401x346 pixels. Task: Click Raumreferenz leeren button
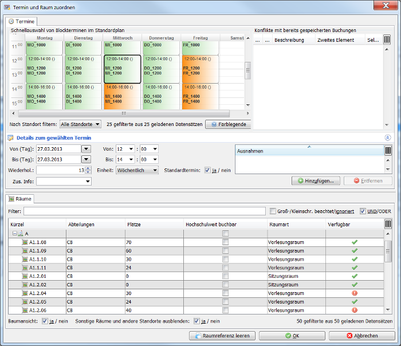(x=222, y=336)
